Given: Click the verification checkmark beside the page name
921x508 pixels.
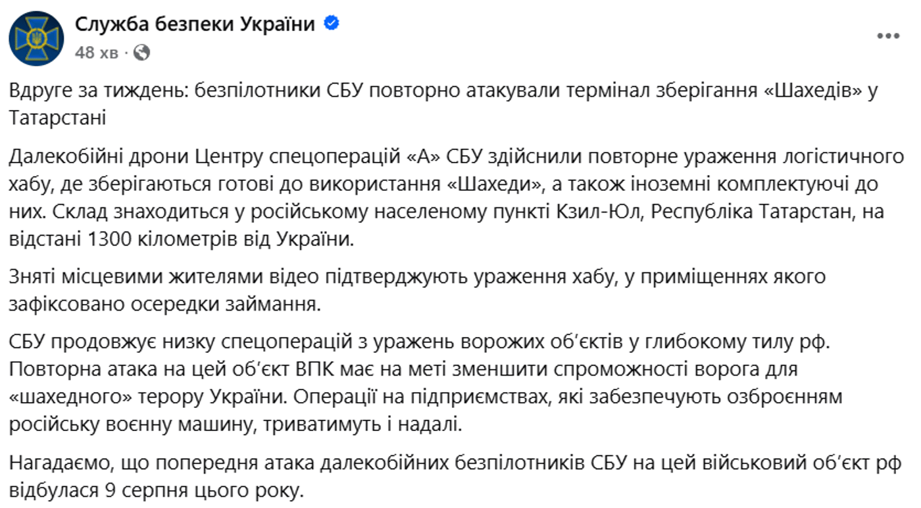Looking at the screenshot, I should 330,22.
